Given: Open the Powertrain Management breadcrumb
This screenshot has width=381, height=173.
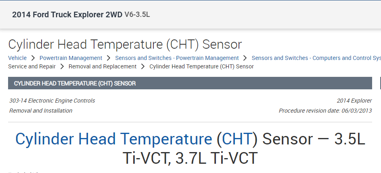Looking at the screenshot, I should pos(71,58).
